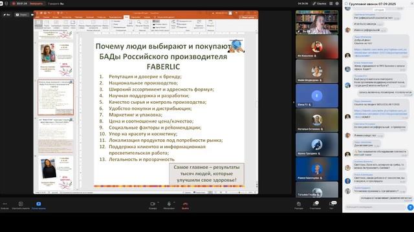
Task: Click the Экран button above shared screen
Action: (x=21, y=15)
